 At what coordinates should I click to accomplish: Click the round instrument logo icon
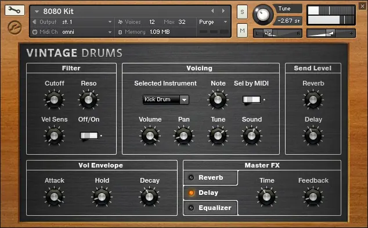coord(15,27)
